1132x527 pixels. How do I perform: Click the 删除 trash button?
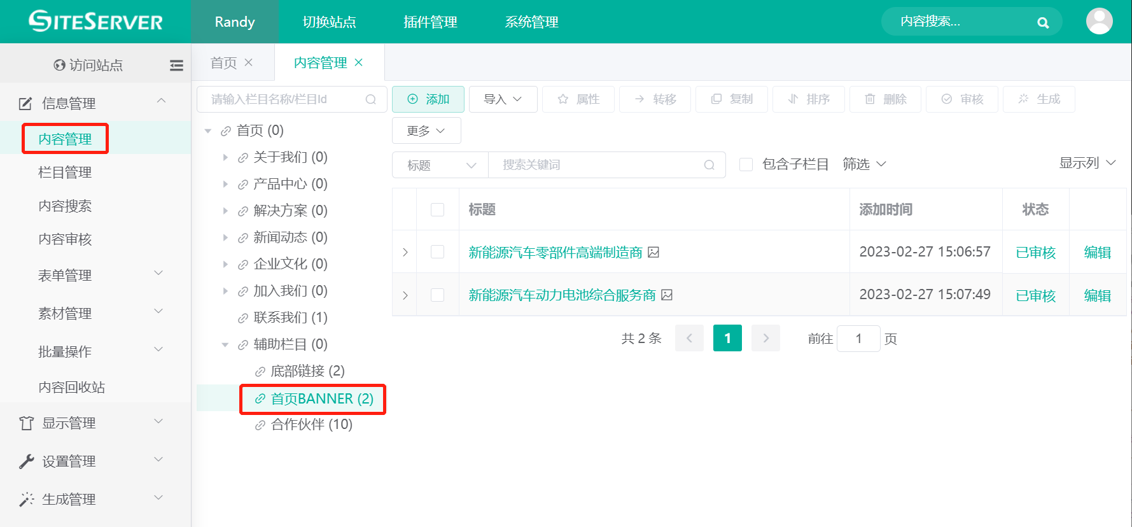(x=885, y=99)
